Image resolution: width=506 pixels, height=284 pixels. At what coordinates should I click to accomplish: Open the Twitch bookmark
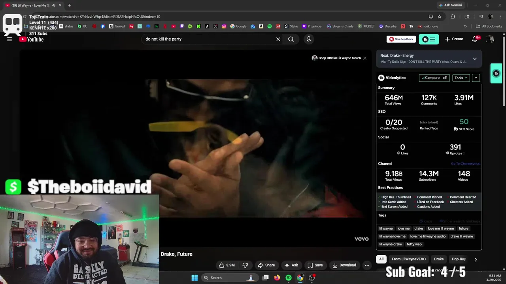click(x=182, y=26)
